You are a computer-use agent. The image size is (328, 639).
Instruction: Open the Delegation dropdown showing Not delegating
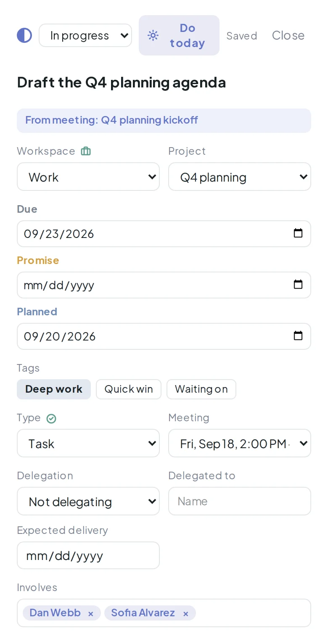(x=88, y=501)
